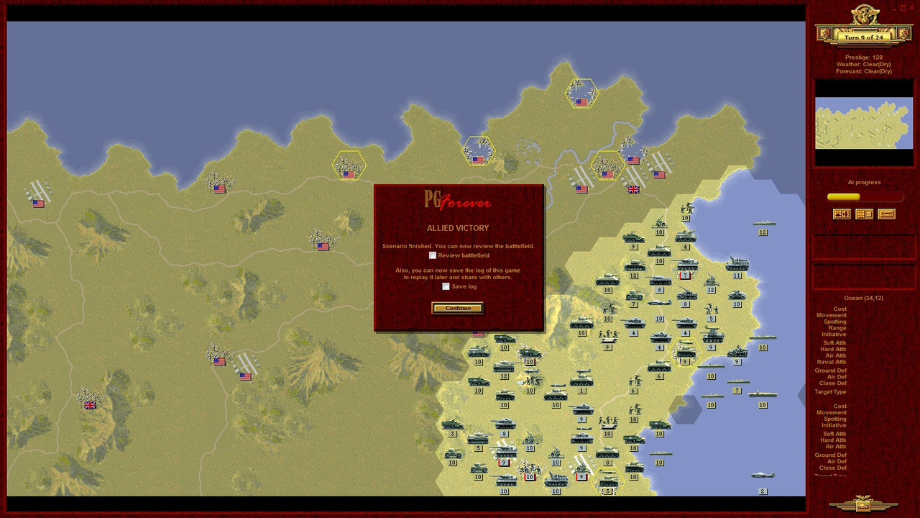Maximize the game window

903,8
